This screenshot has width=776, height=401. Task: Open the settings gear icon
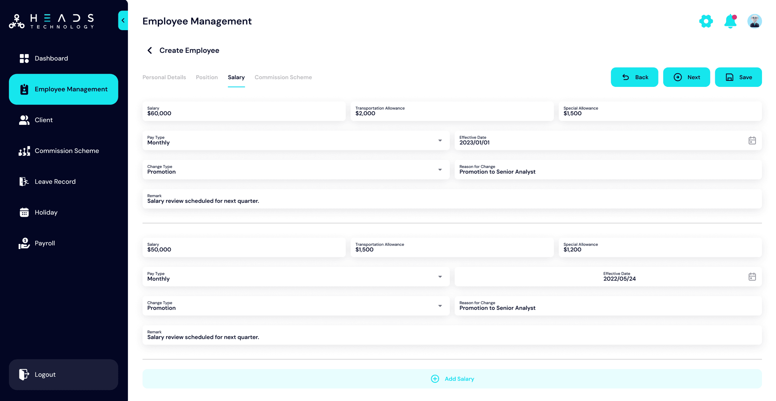706,21
